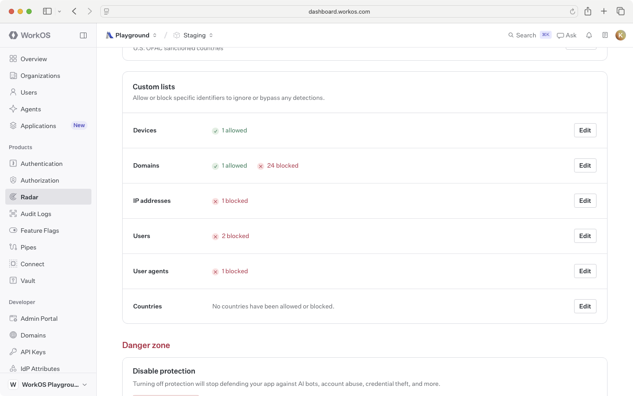Image resolution: width=633 pixels, height=396 pixels.
Task: Edit the User agents custom list
Action: 585,271
